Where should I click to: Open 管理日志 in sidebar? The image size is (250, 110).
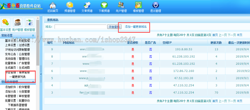24,59
